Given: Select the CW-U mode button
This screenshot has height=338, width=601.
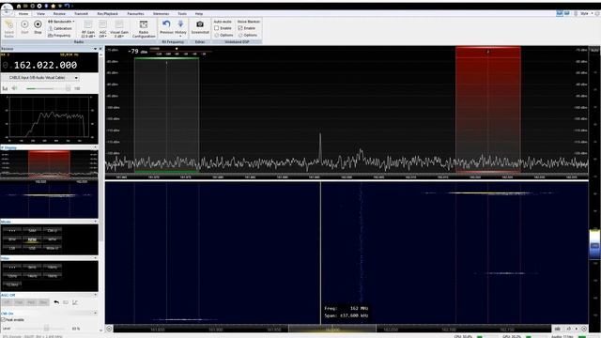Looking at the screenshot, I should point(53,230).
